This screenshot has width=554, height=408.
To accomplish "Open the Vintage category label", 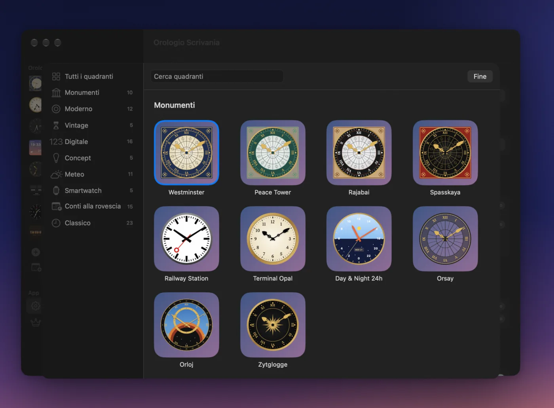I will pos(76,125).
